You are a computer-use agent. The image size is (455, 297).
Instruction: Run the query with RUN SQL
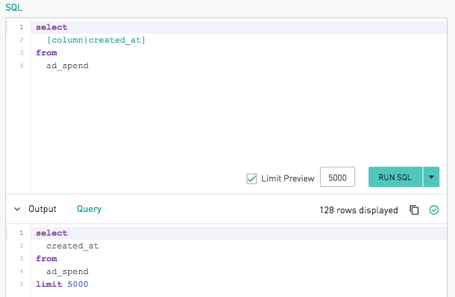coord(395,177)
